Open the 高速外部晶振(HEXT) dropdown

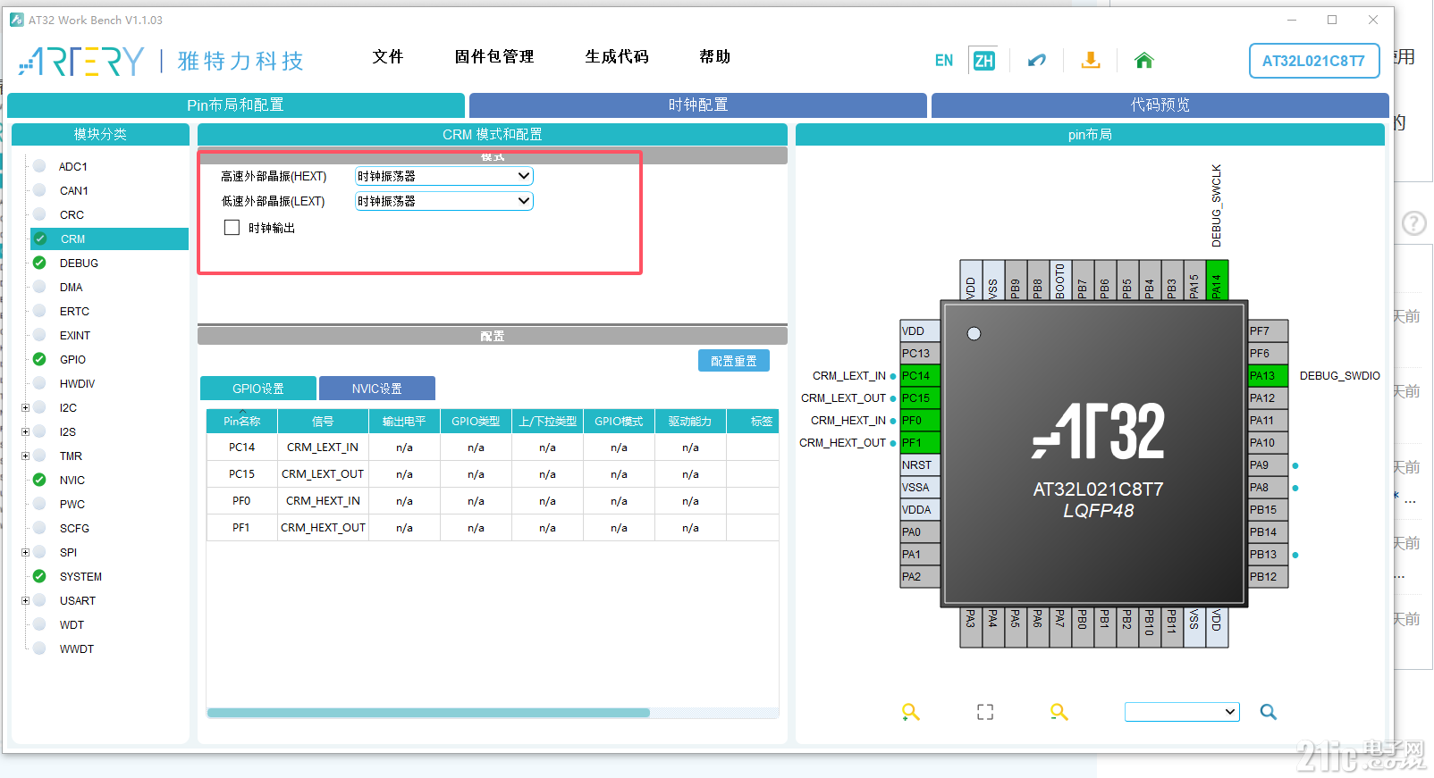(444, 176)
